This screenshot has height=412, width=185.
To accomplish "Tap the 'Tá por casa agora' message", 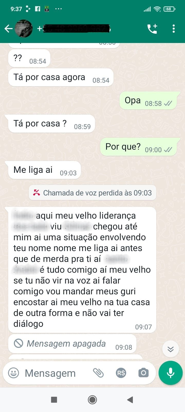I will pos(61,78).
